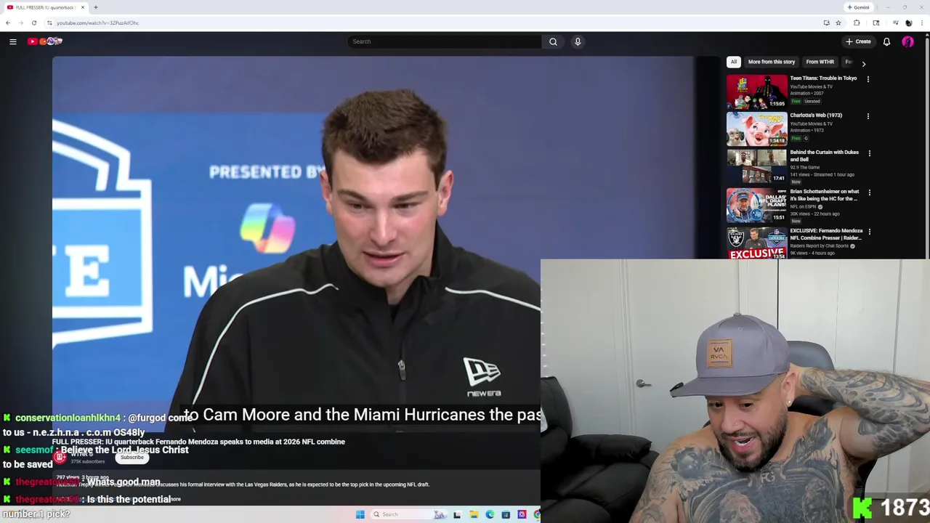Bookmark this page with the star
This screenshot has width=930, height=523.
point(838,23)
